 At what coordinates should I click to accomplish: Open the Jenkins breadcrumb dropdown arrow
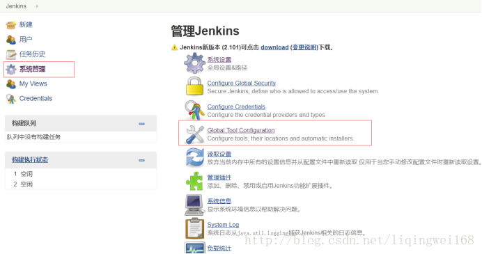37,6
